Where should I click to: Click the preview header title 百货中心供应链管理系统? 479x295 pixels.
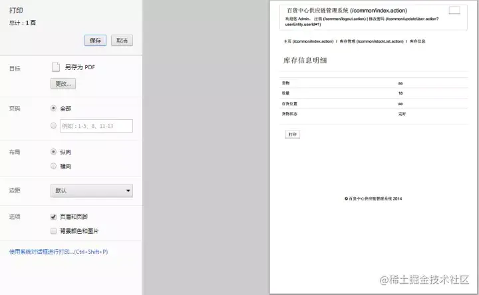coord(347,11)
